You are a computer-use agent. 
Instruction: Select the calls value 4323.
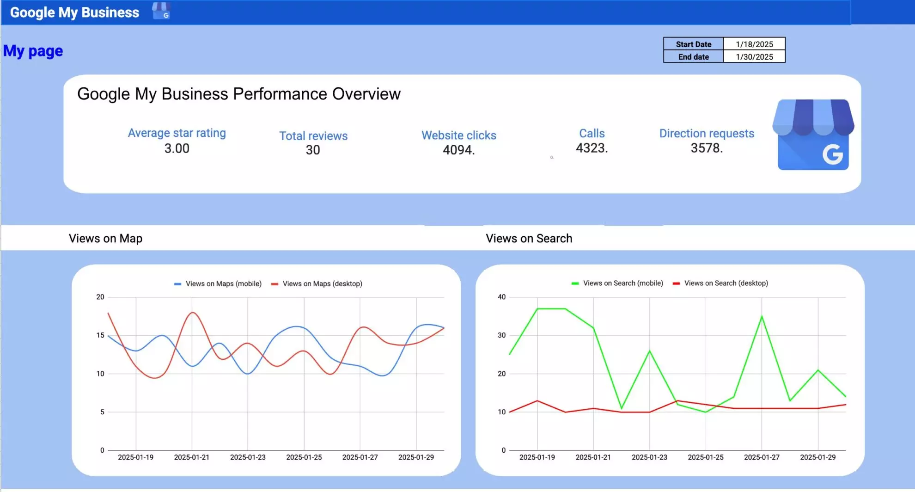[x=592, y=148]
